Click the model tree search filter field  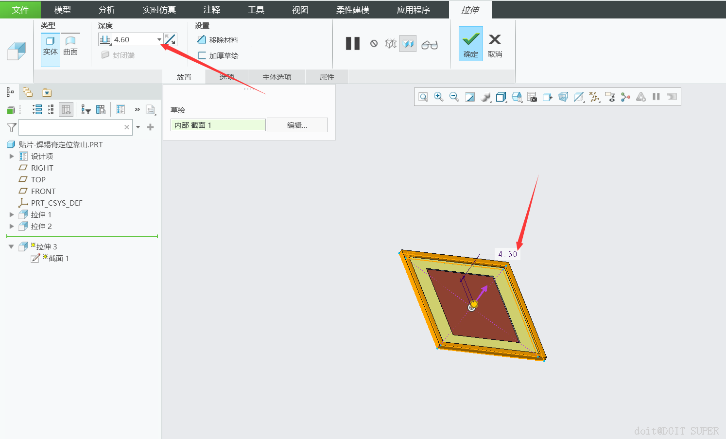[x=71, y=127]
